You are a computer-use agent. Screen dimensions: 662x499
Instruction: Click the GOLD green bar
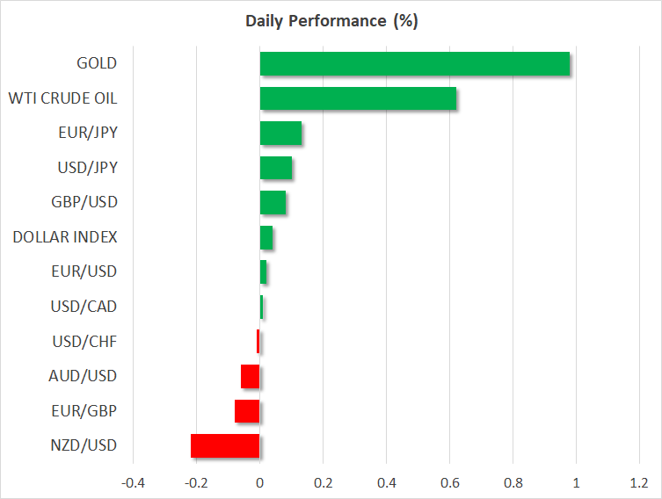pyautogui.click(x=414, y=64)
